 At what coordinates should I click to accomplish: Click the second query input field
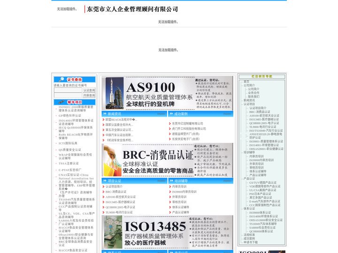(x=68, y=95)
